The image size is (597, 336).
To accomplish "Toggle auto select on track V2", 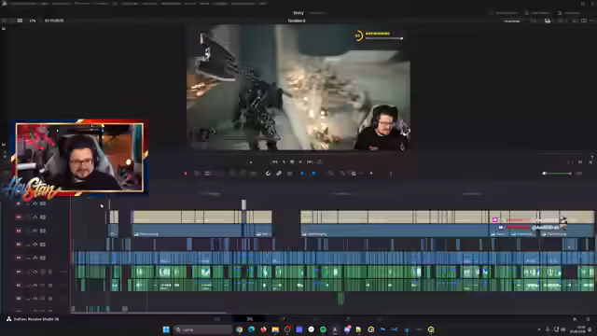I will tap(35, 245).
